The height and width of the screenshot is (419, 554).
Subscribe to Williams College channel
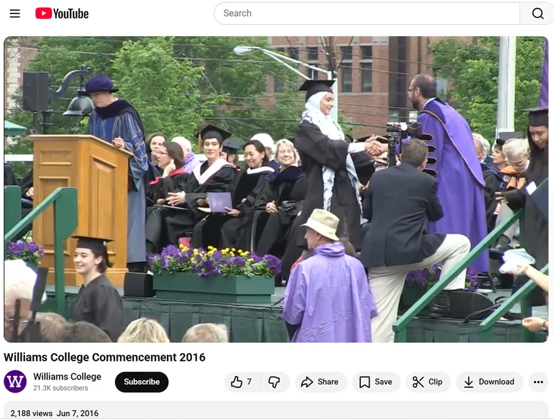click(x=141, y=382)
